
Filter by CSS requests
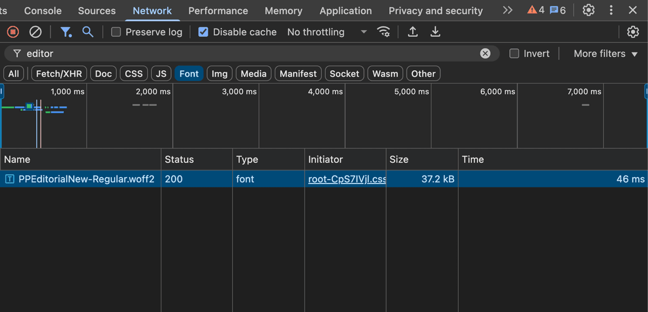click(134, 74)
